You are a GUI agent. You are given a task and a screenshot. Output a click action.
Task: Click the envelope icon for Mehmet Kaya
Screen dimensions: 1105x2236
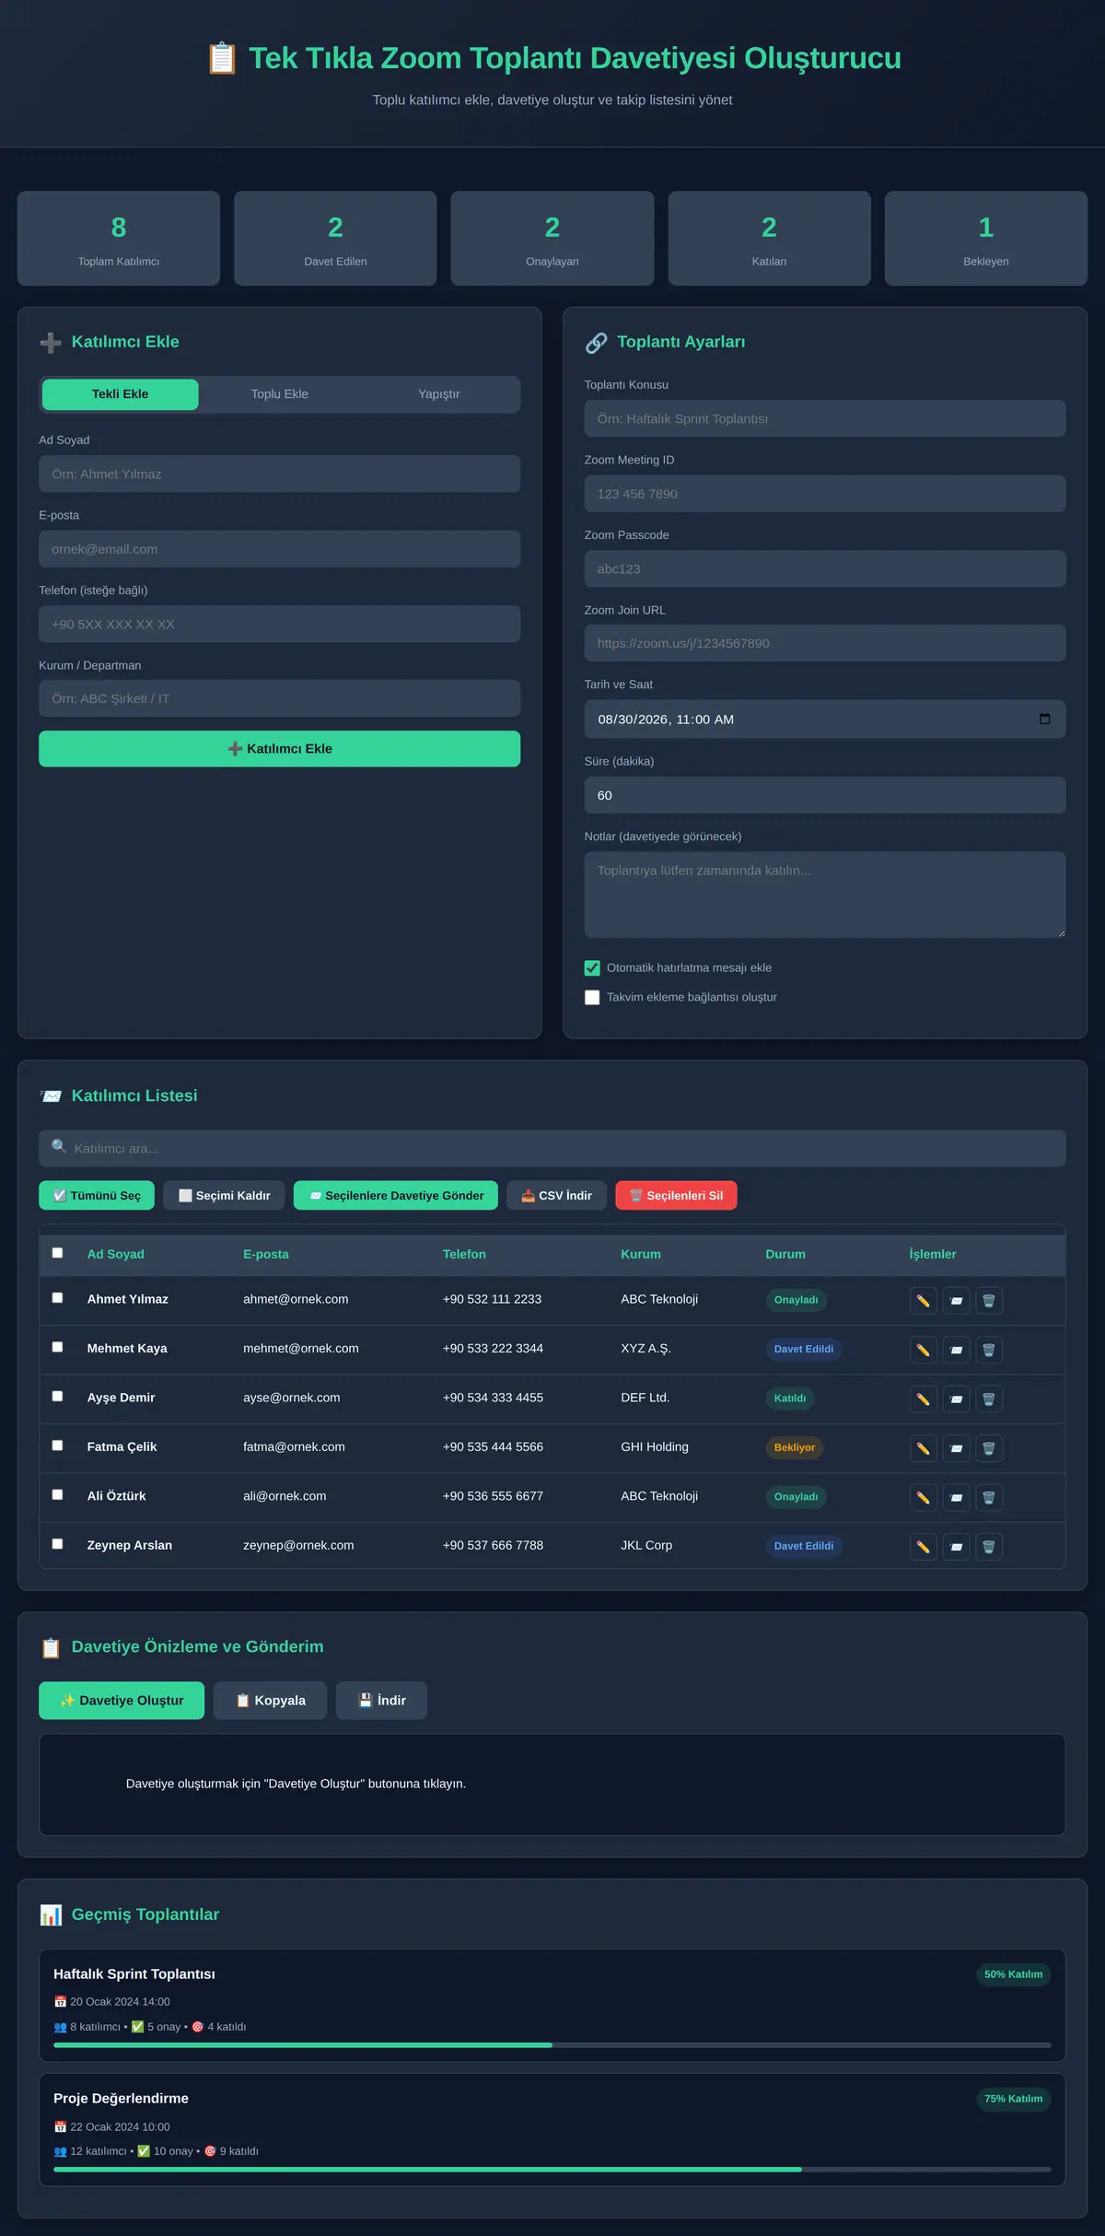pos(956,1350)
